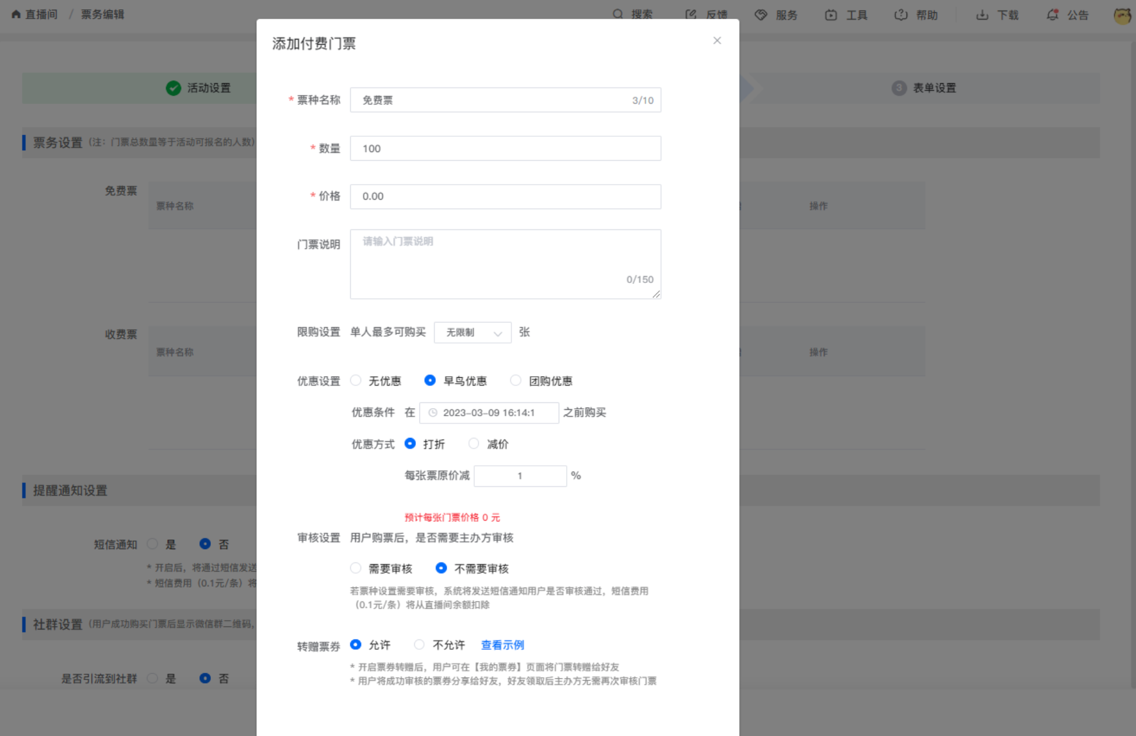The height and width of the screenshot is (736, 1136).
Task: Expand the 无限制 purchase limit dropdown
Action: pos(472,332)
